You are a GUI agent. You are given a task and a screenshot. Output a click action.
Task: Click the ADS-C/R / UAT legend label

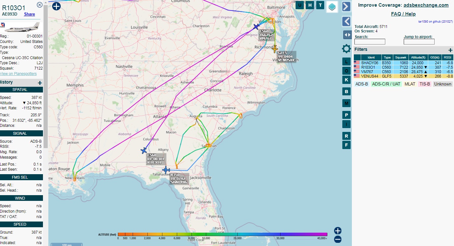click(x=386, y=84)
